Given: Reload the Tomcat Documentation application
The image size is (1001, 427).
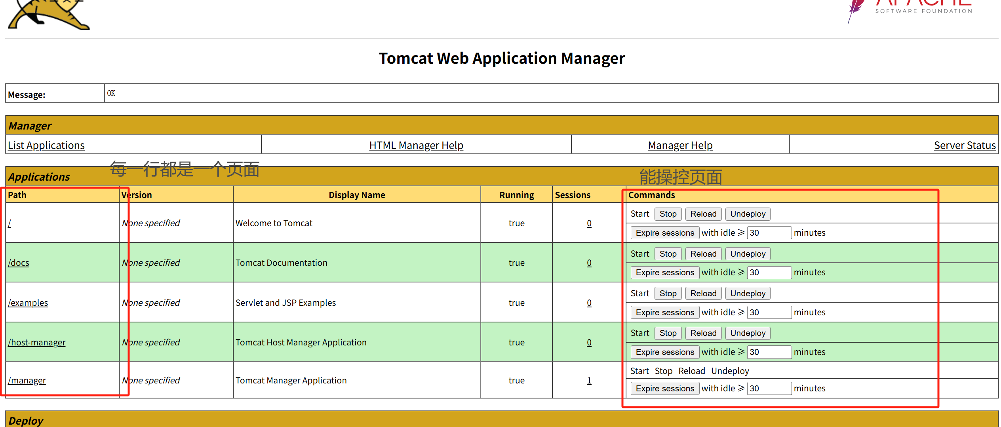Looking at the screenshot, I should pyautogui.click(x=703, y=254).
